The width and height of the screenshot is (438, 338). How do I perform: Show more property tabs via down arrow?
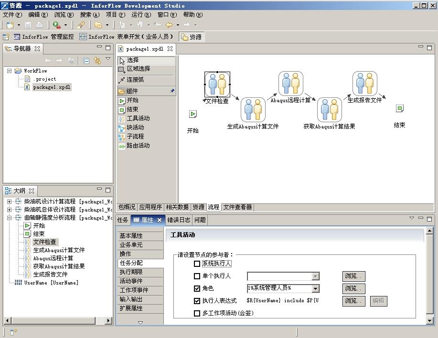pos(140,322)
